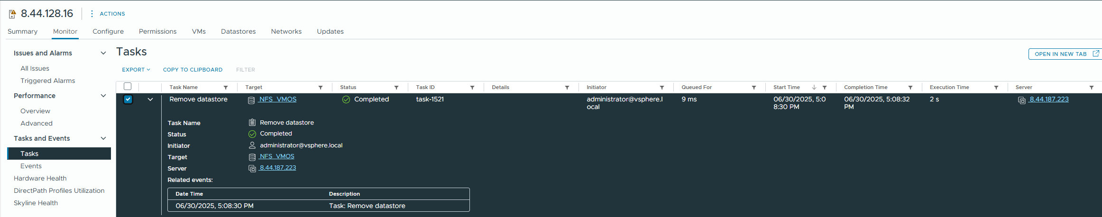Collapse the Remove datastore task row chevron
This screenshot has width=1102, height=217.
pos(150,99)
